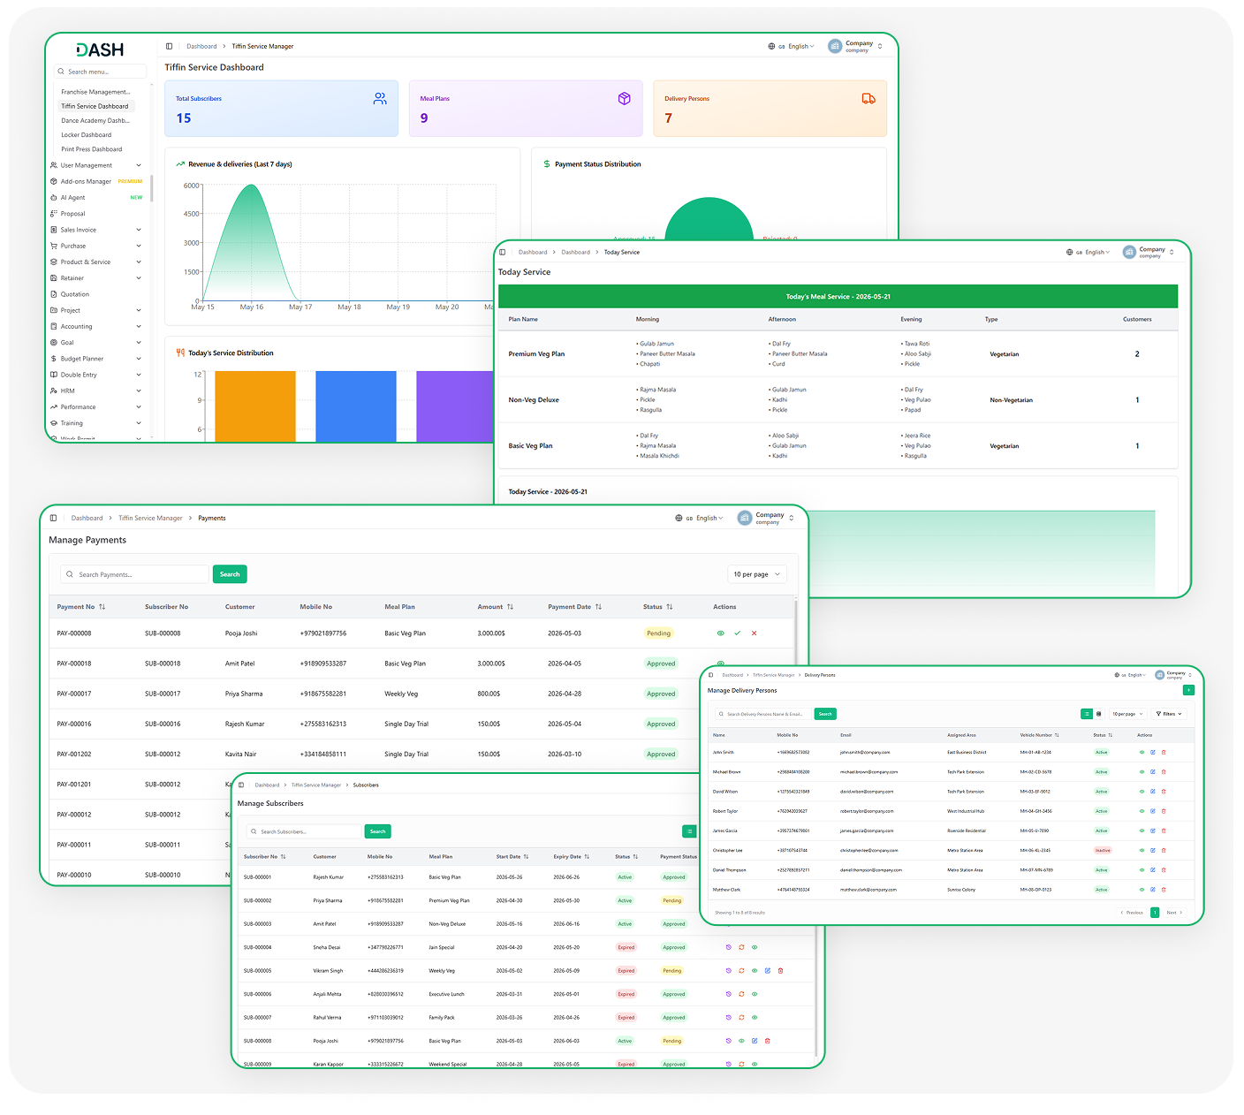Click the Search Payments input field
This screenshot has height=1115, width=1244.
tap(135, 574)
